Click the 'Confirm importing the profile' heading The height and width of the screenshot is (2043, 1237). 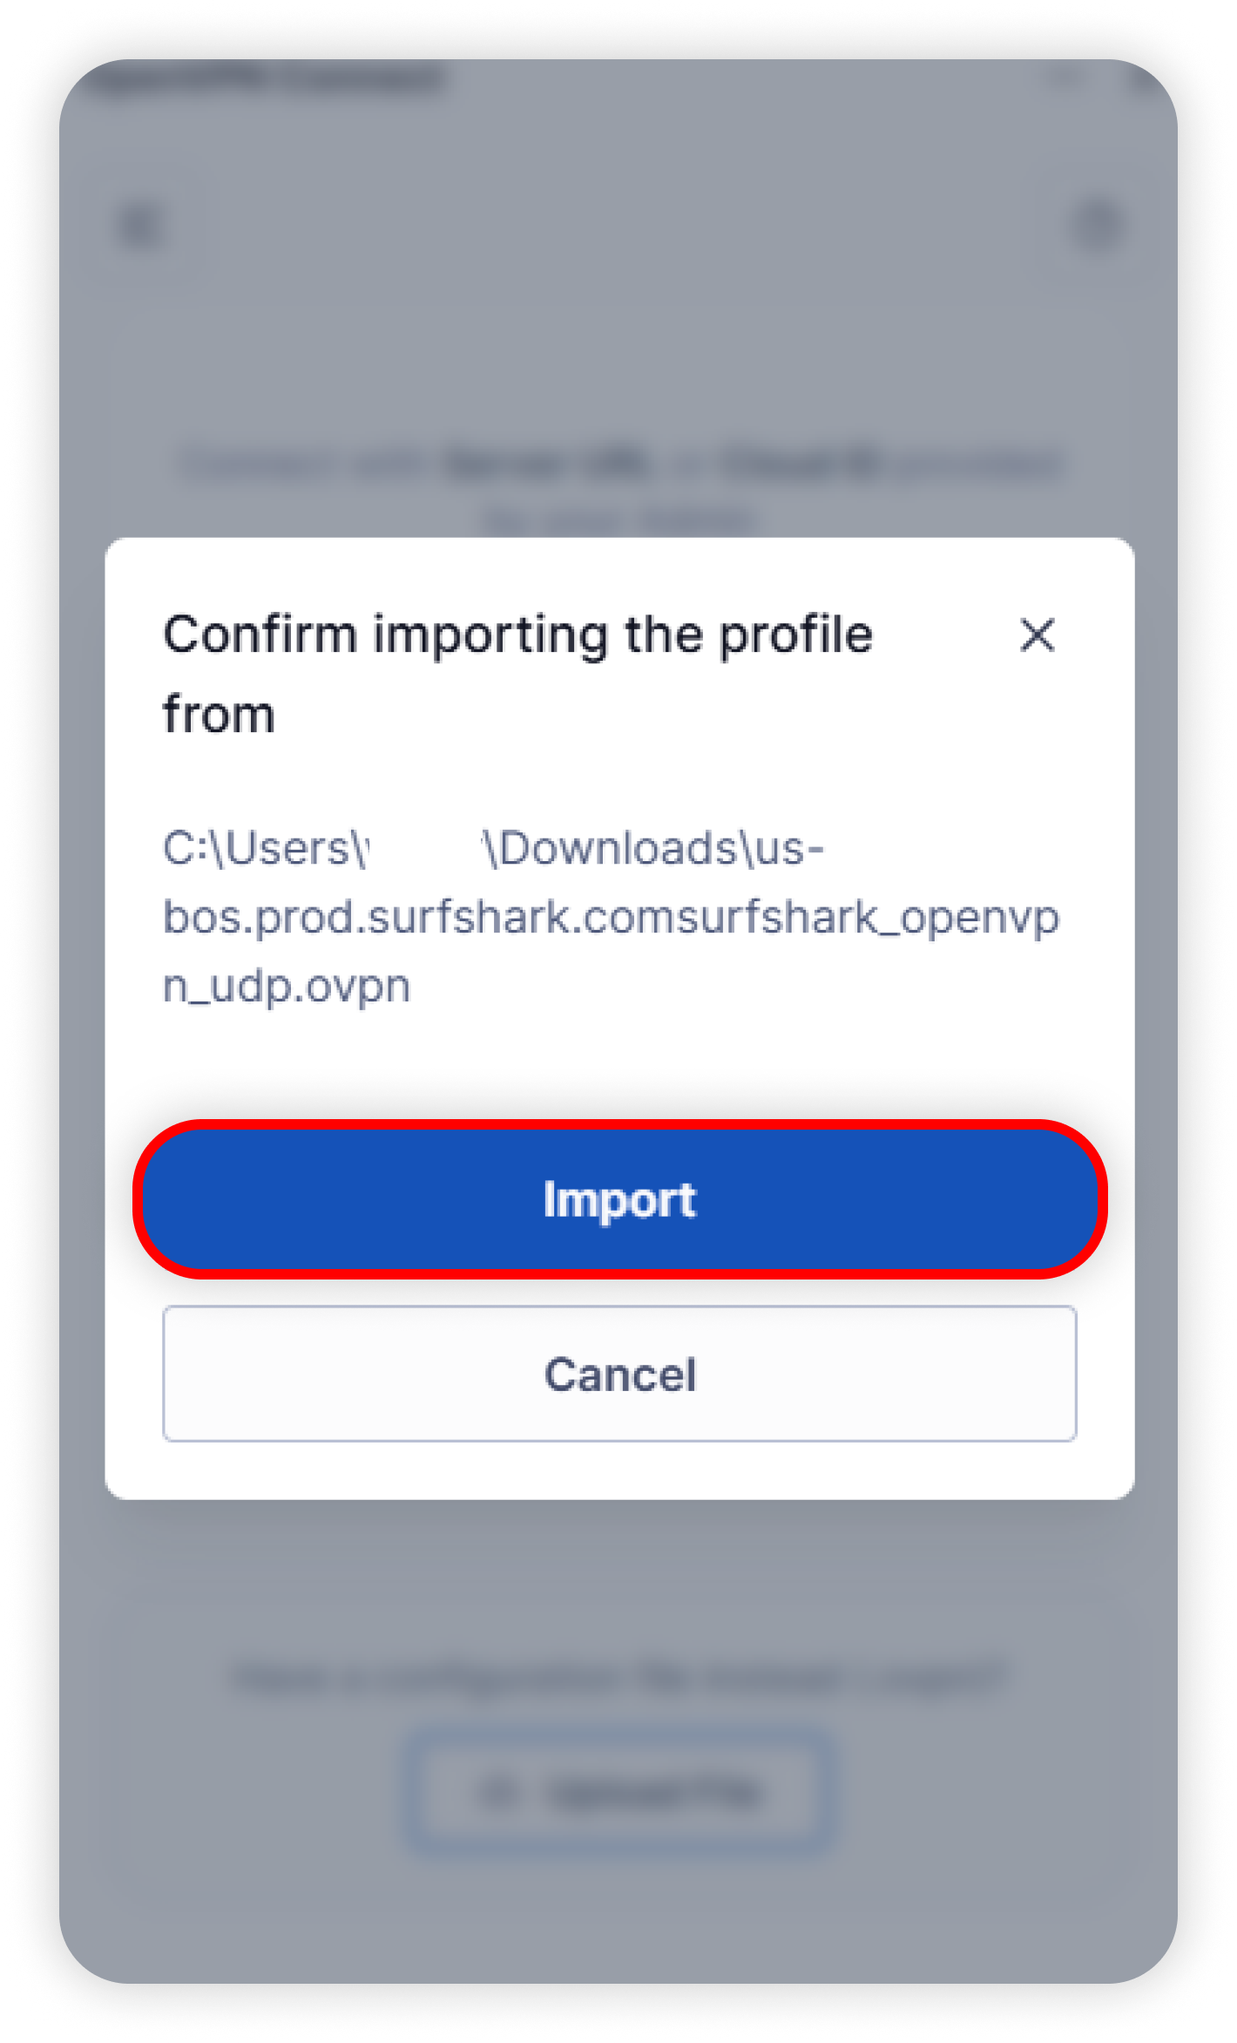coord(517,635)
